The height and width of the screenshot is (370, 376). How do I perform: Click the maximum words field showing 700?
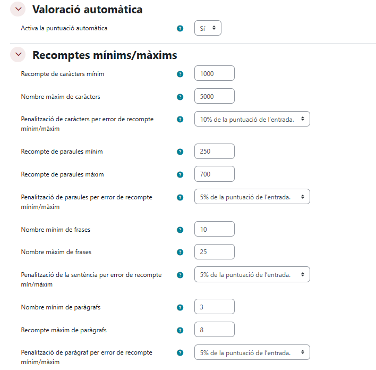coord(215,174)
